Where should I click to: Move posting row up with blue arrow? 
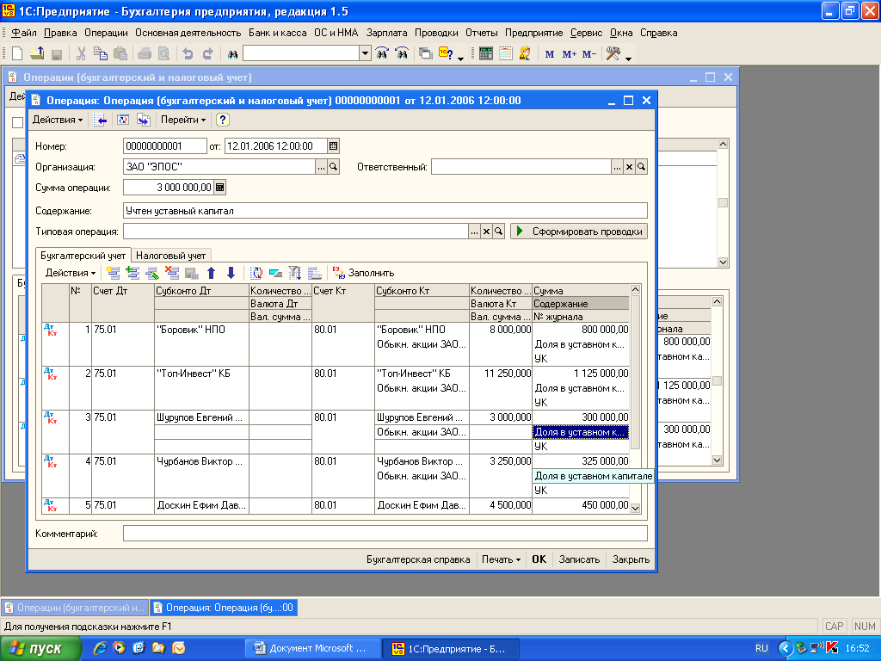(212, 273)
